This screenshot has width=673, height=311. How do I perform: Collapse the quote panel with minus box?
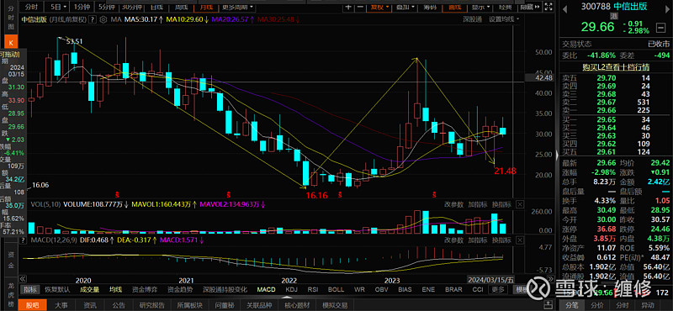coord(660,29)
